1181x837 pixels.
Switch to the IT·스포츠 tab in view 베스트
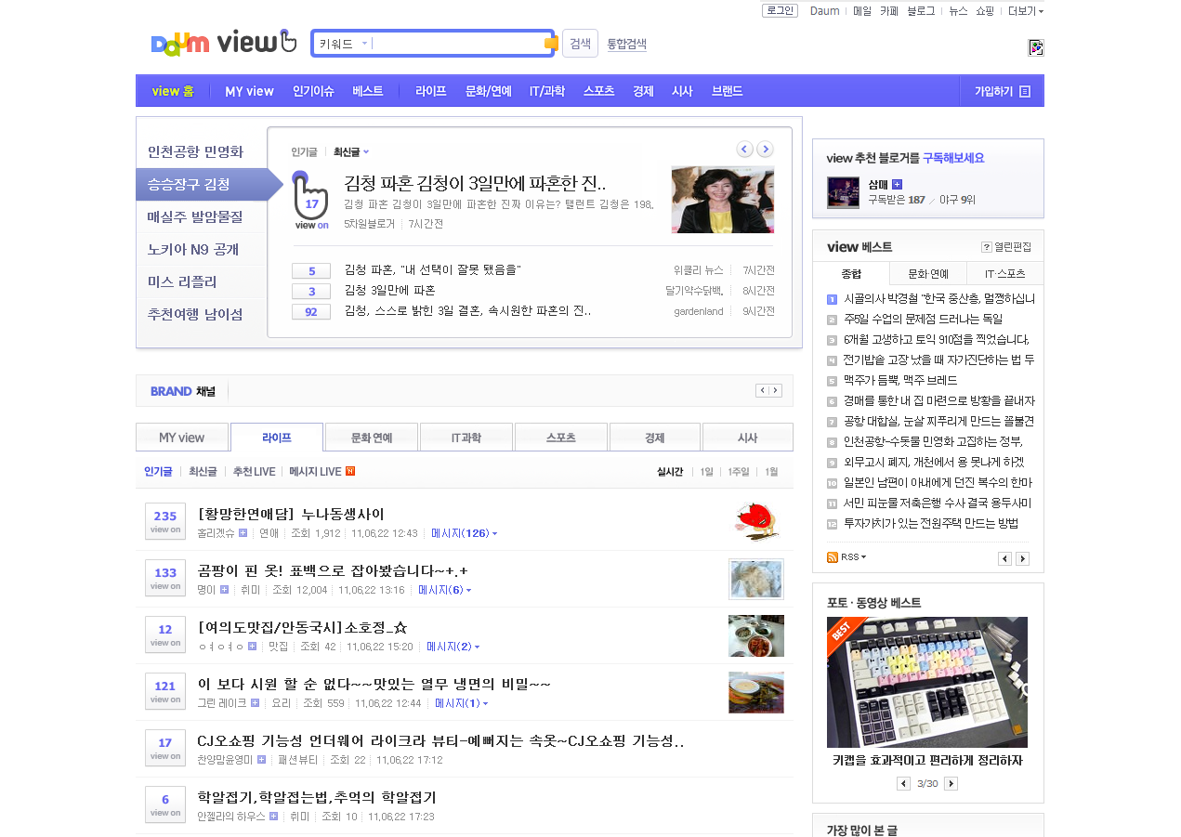(x=1005, y=274)
